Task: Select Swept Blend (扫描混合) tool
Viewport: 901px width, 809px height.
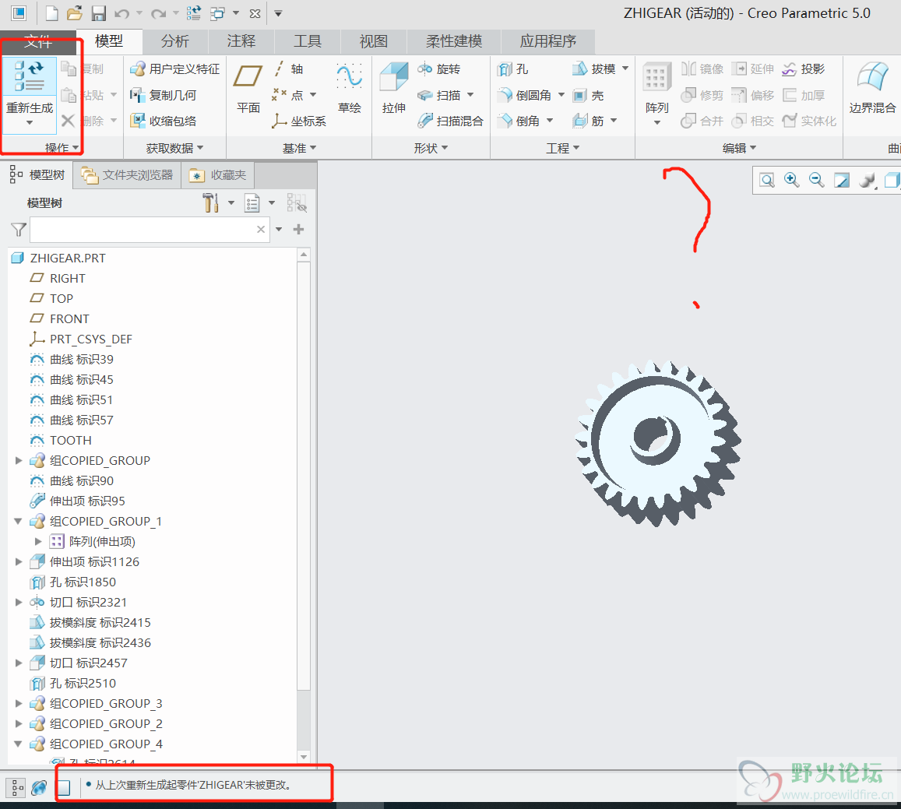Action: pos(450,121)
